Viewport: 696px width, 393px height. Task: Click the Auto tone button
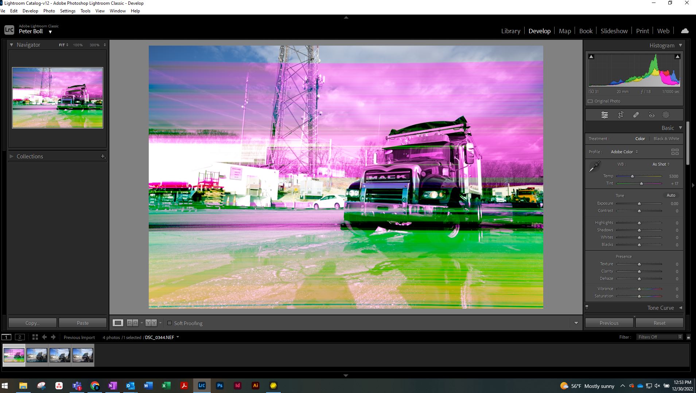click(671, 195)
